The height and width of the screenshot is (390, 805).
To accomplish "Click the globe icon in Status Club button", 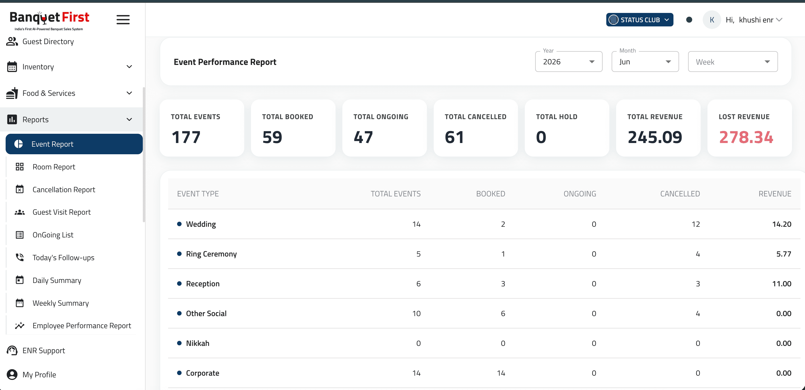I will 613,20.
